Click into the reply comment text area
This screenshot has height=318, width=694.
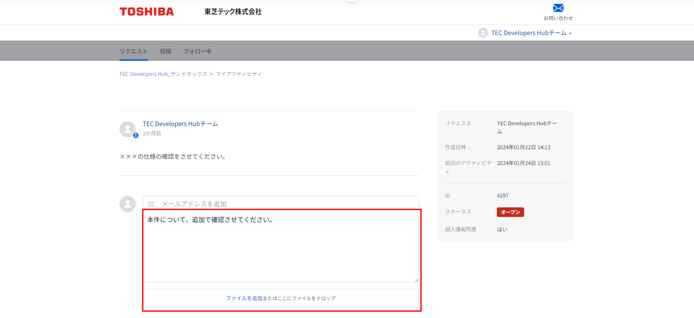[281, 246]
